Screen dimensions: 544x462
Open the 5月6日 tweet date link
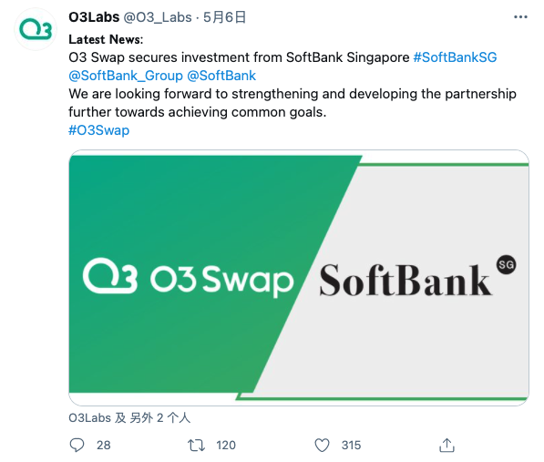click(x=224, y=17)
